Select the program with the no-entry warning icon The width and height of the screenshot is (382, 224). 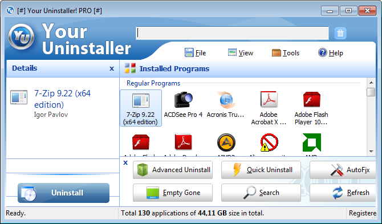pyautogui.click(x=269, y=142)
